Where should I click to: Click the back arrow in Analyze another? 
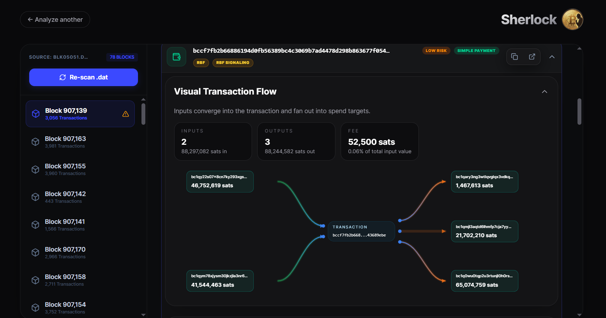point(30,19)
